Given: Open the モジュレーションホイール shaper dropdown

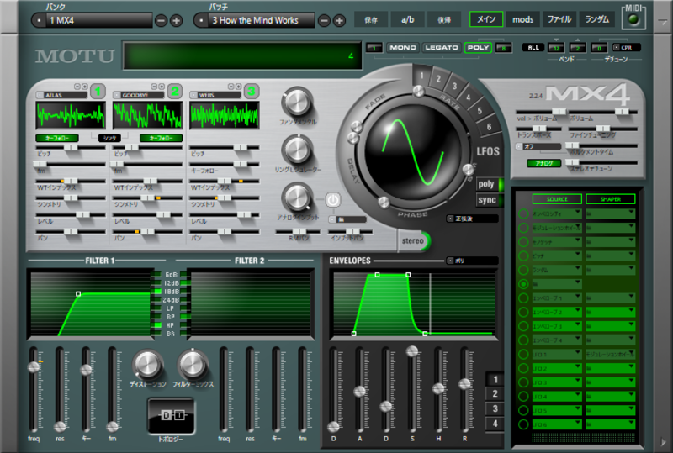Looking at the screenshot, I should point(611,355).
